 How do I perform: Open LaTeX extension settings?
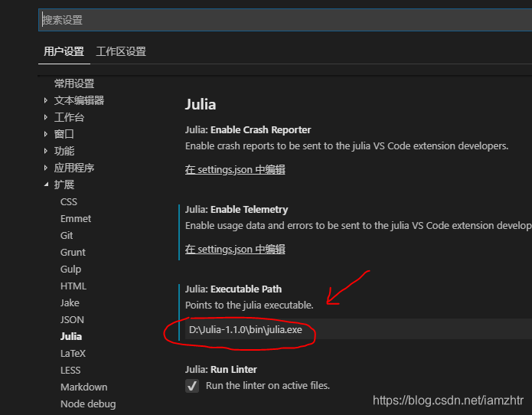(73, 353)
